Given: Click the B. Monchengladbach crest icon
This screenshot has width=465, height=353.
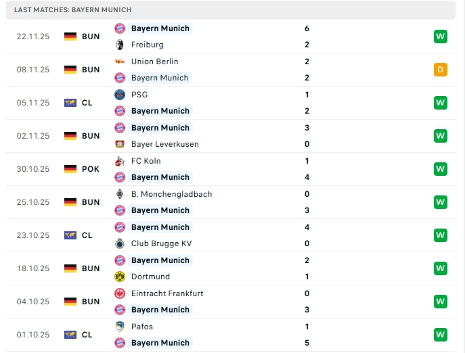Looking at the screenshot, I should tap(120, 194).
